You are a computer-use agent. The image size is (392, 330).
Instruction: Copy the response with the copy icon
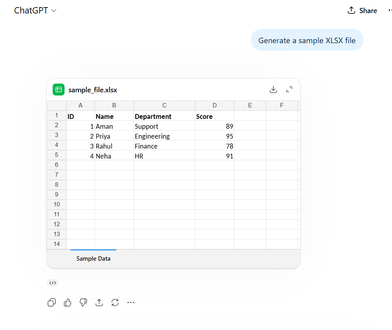[x=51, y=303]
